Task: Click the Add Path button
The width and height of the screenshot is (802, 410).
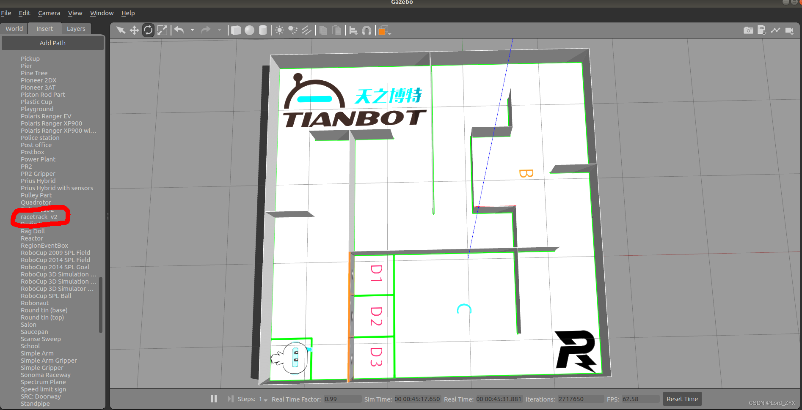Action: 52,43
